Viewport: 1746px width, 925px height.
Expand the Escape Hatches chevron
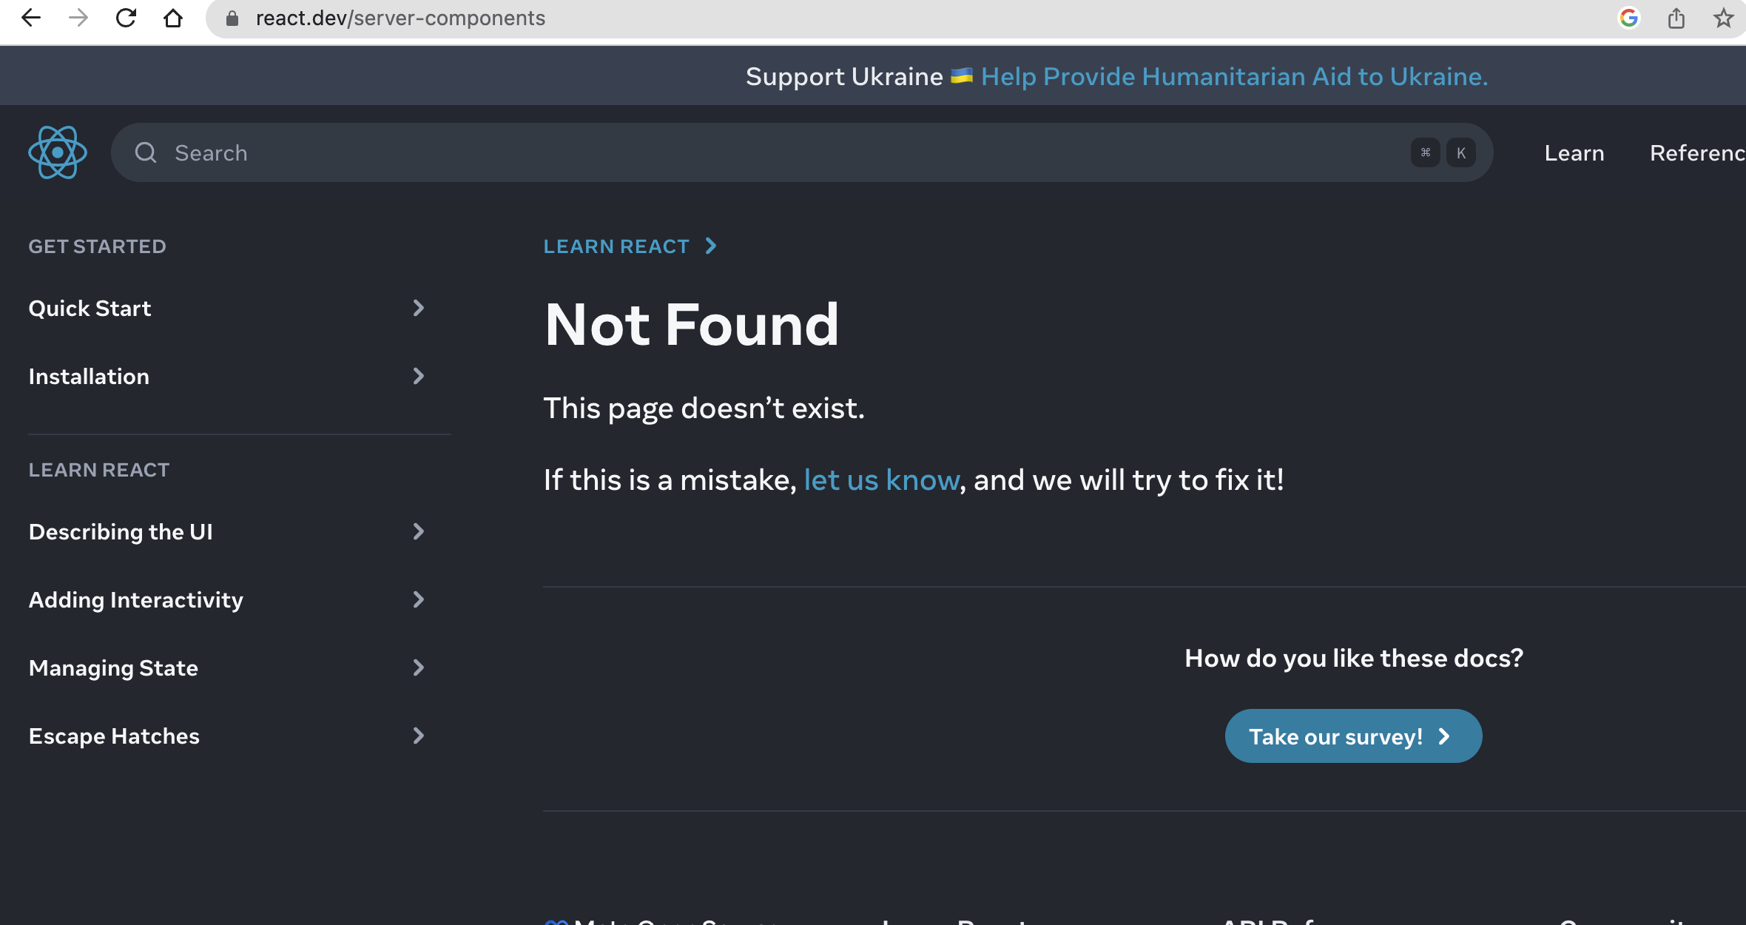[x=418, y=736]
